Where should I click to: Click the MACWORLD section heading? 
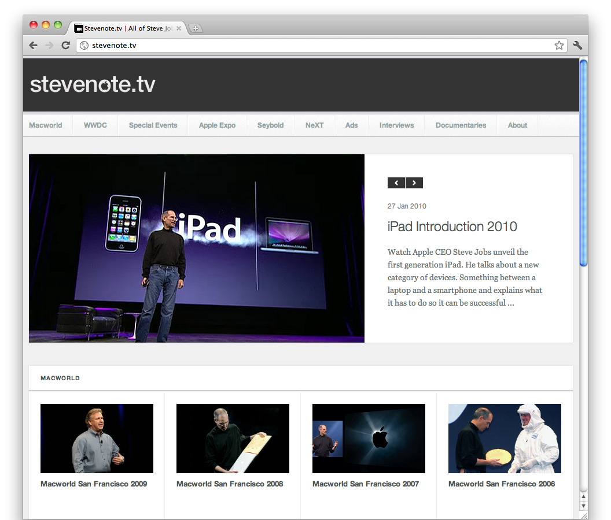click(60, 378)
